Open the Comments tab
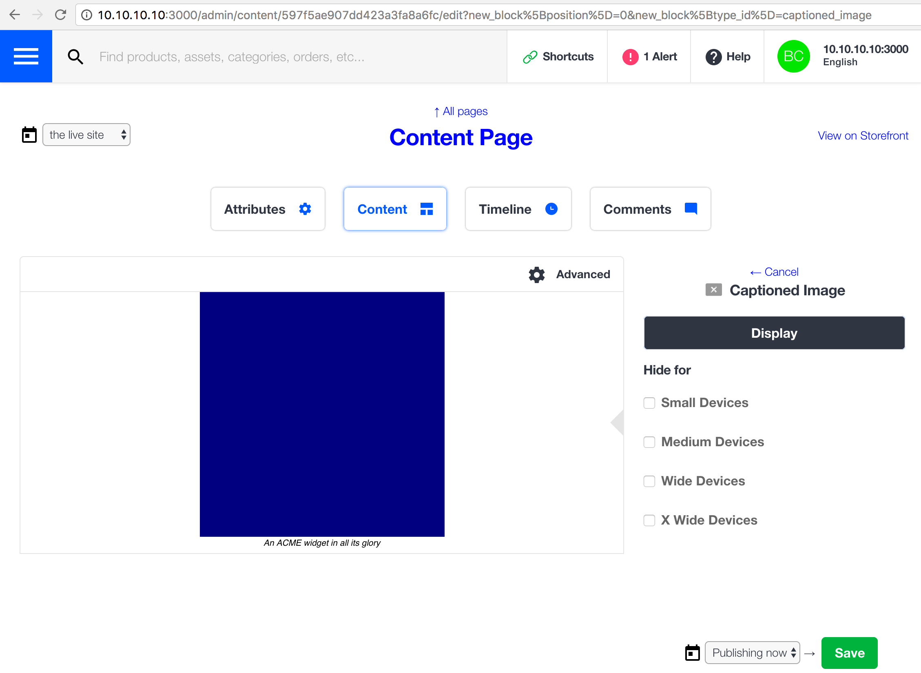 [651, 209]
